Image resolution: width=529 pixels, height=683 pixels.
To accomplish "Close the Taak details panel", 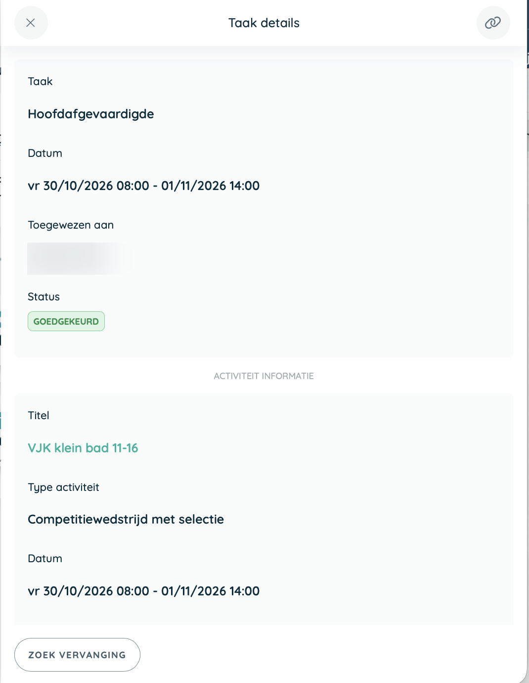I will click(31, 23).
